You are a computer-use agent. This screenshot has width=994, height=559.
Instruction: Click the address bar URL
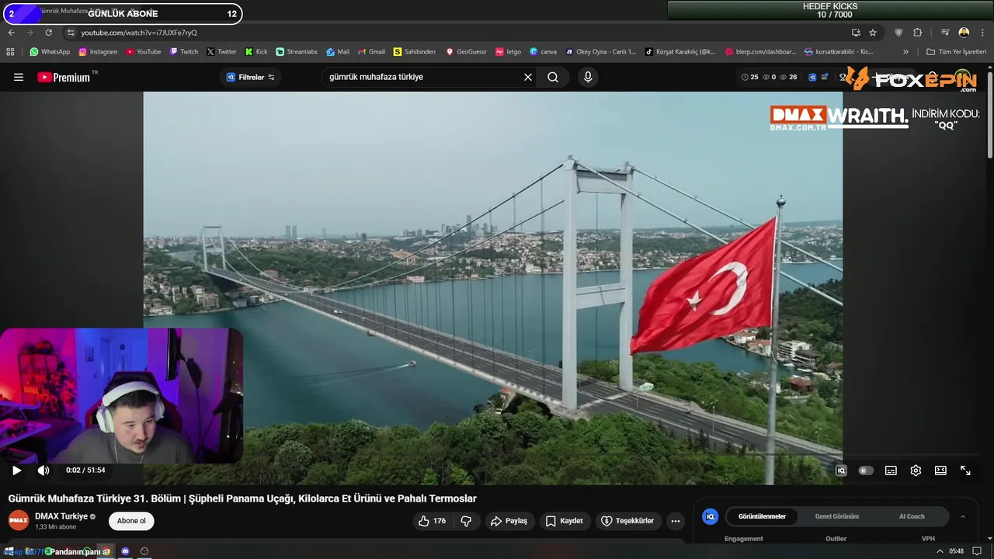click(x=139, y=33)
